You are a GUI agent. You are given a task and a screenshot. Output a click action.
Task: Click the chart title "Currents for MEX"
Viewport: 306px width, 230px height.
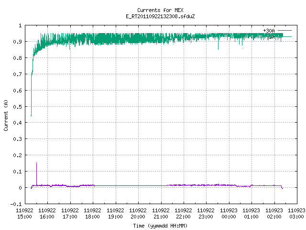pos(160,10)
